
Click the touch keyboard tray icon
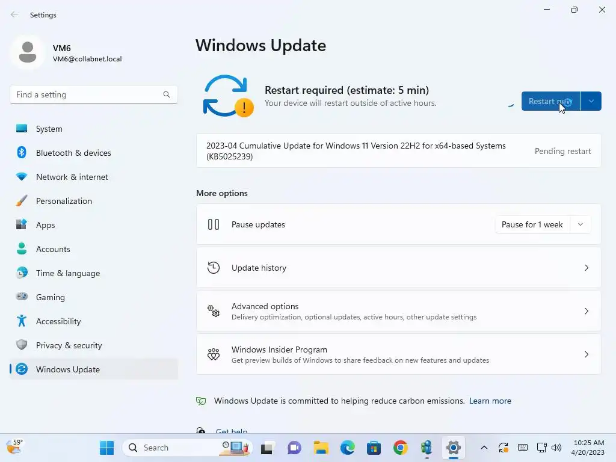click(x=523, y=448)
